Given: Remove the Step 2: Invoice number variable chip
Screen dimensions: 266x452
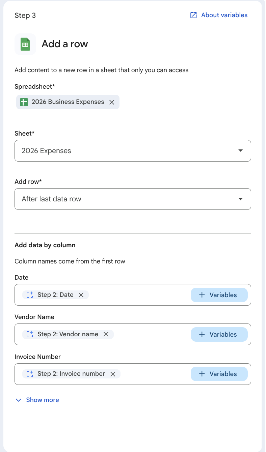Looking at the screenshot, I should coord(113,374).
